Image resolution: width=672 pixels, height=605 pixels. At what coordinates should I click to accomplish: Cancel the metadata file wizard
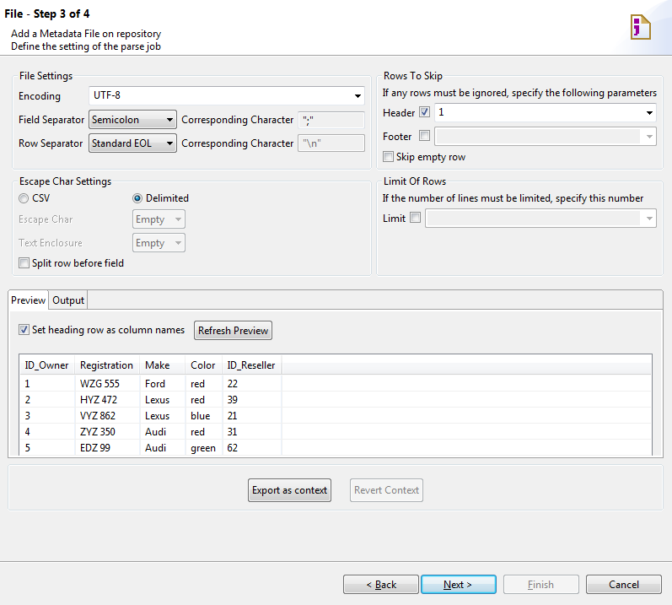624,585
